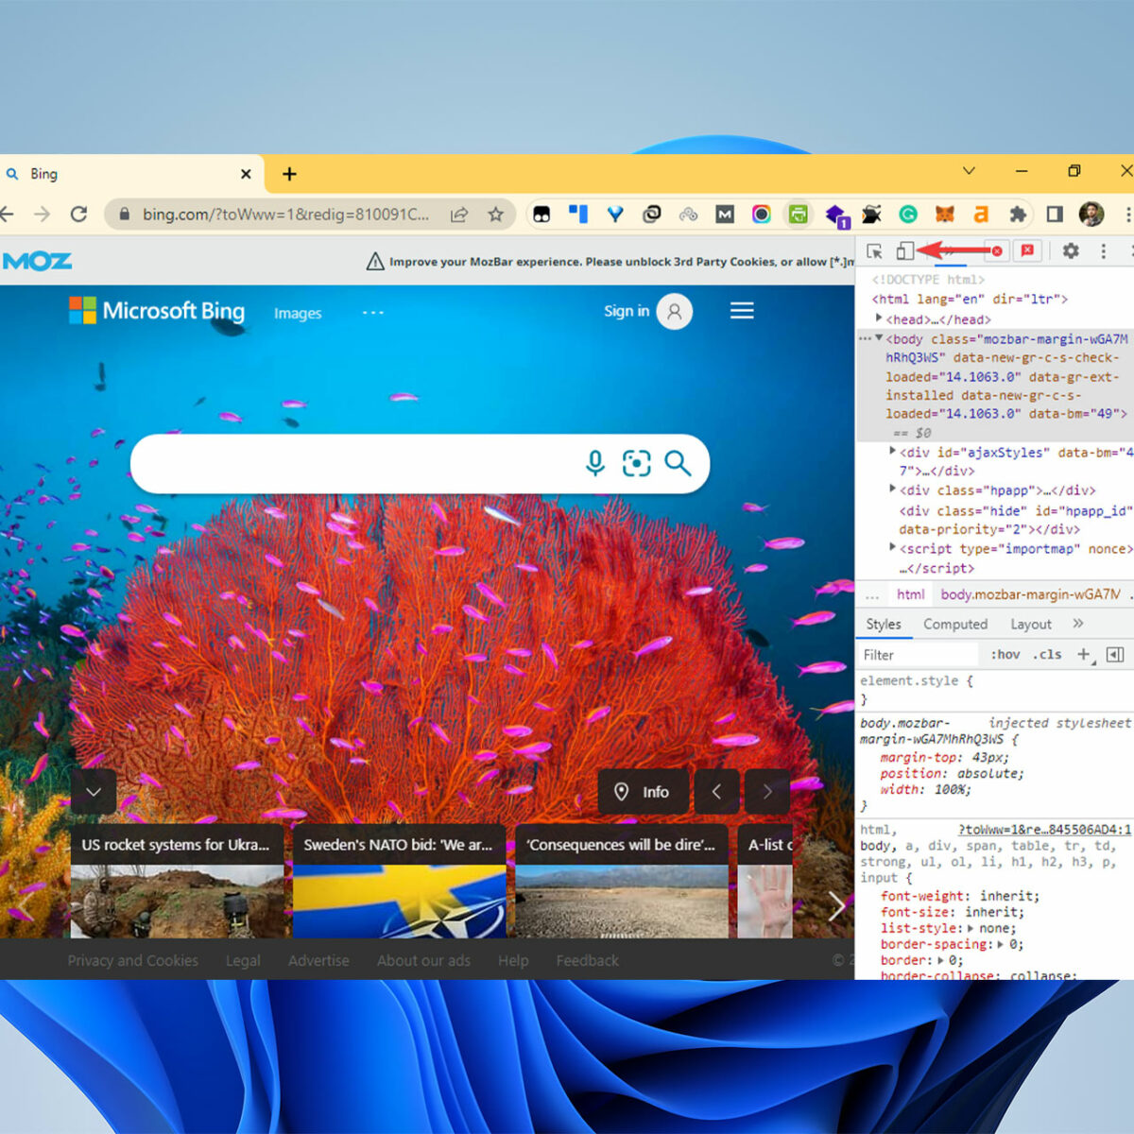Viewport: 1134px width, 1134px height.
Task: Switch to the Computed tab
Action: pos(955,625)
